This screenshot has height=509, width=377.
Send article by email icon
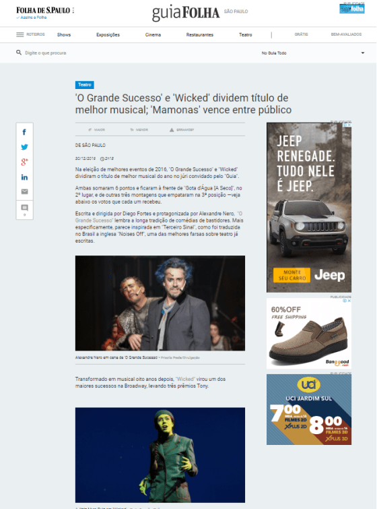pos(24,191)
